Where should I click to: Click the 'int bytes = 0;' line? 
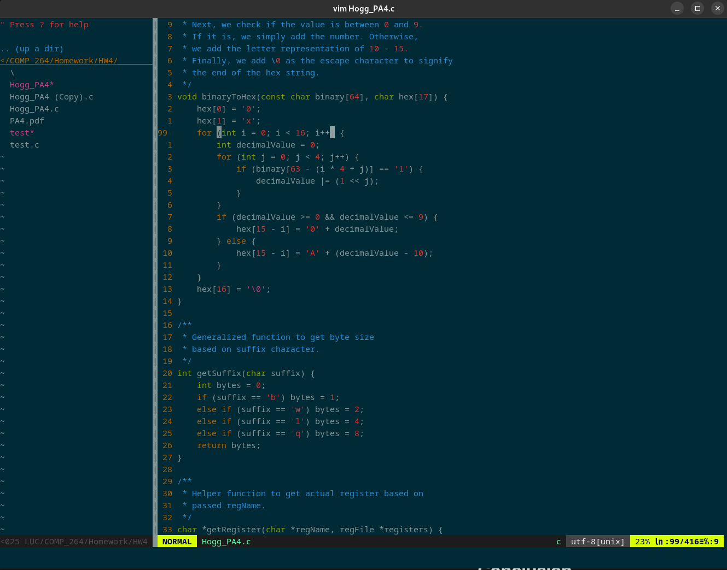click(231, 385)
